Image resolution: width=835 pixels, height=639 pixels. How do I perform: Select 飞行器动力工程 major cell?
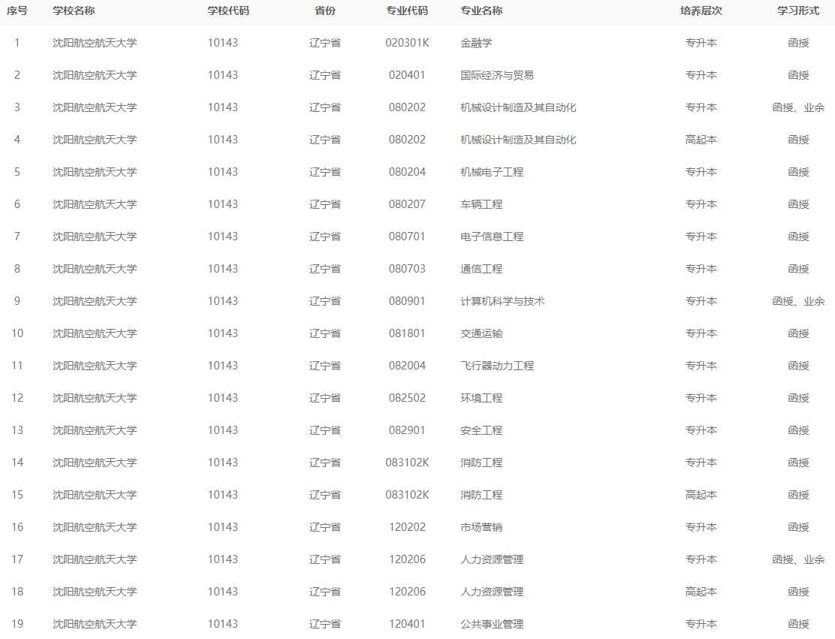497,366
